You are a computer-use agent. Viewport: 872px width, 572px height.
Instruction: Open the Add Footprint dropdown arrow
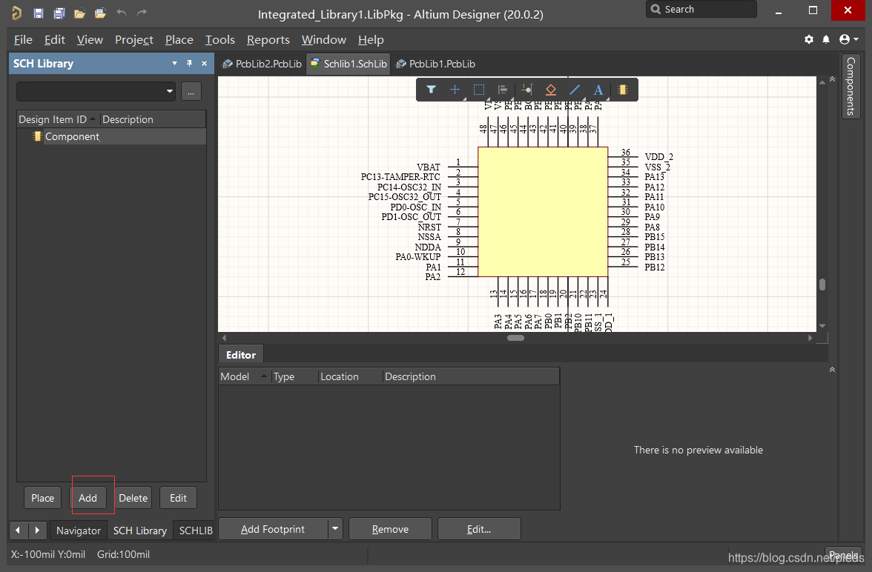pos(335,529)
